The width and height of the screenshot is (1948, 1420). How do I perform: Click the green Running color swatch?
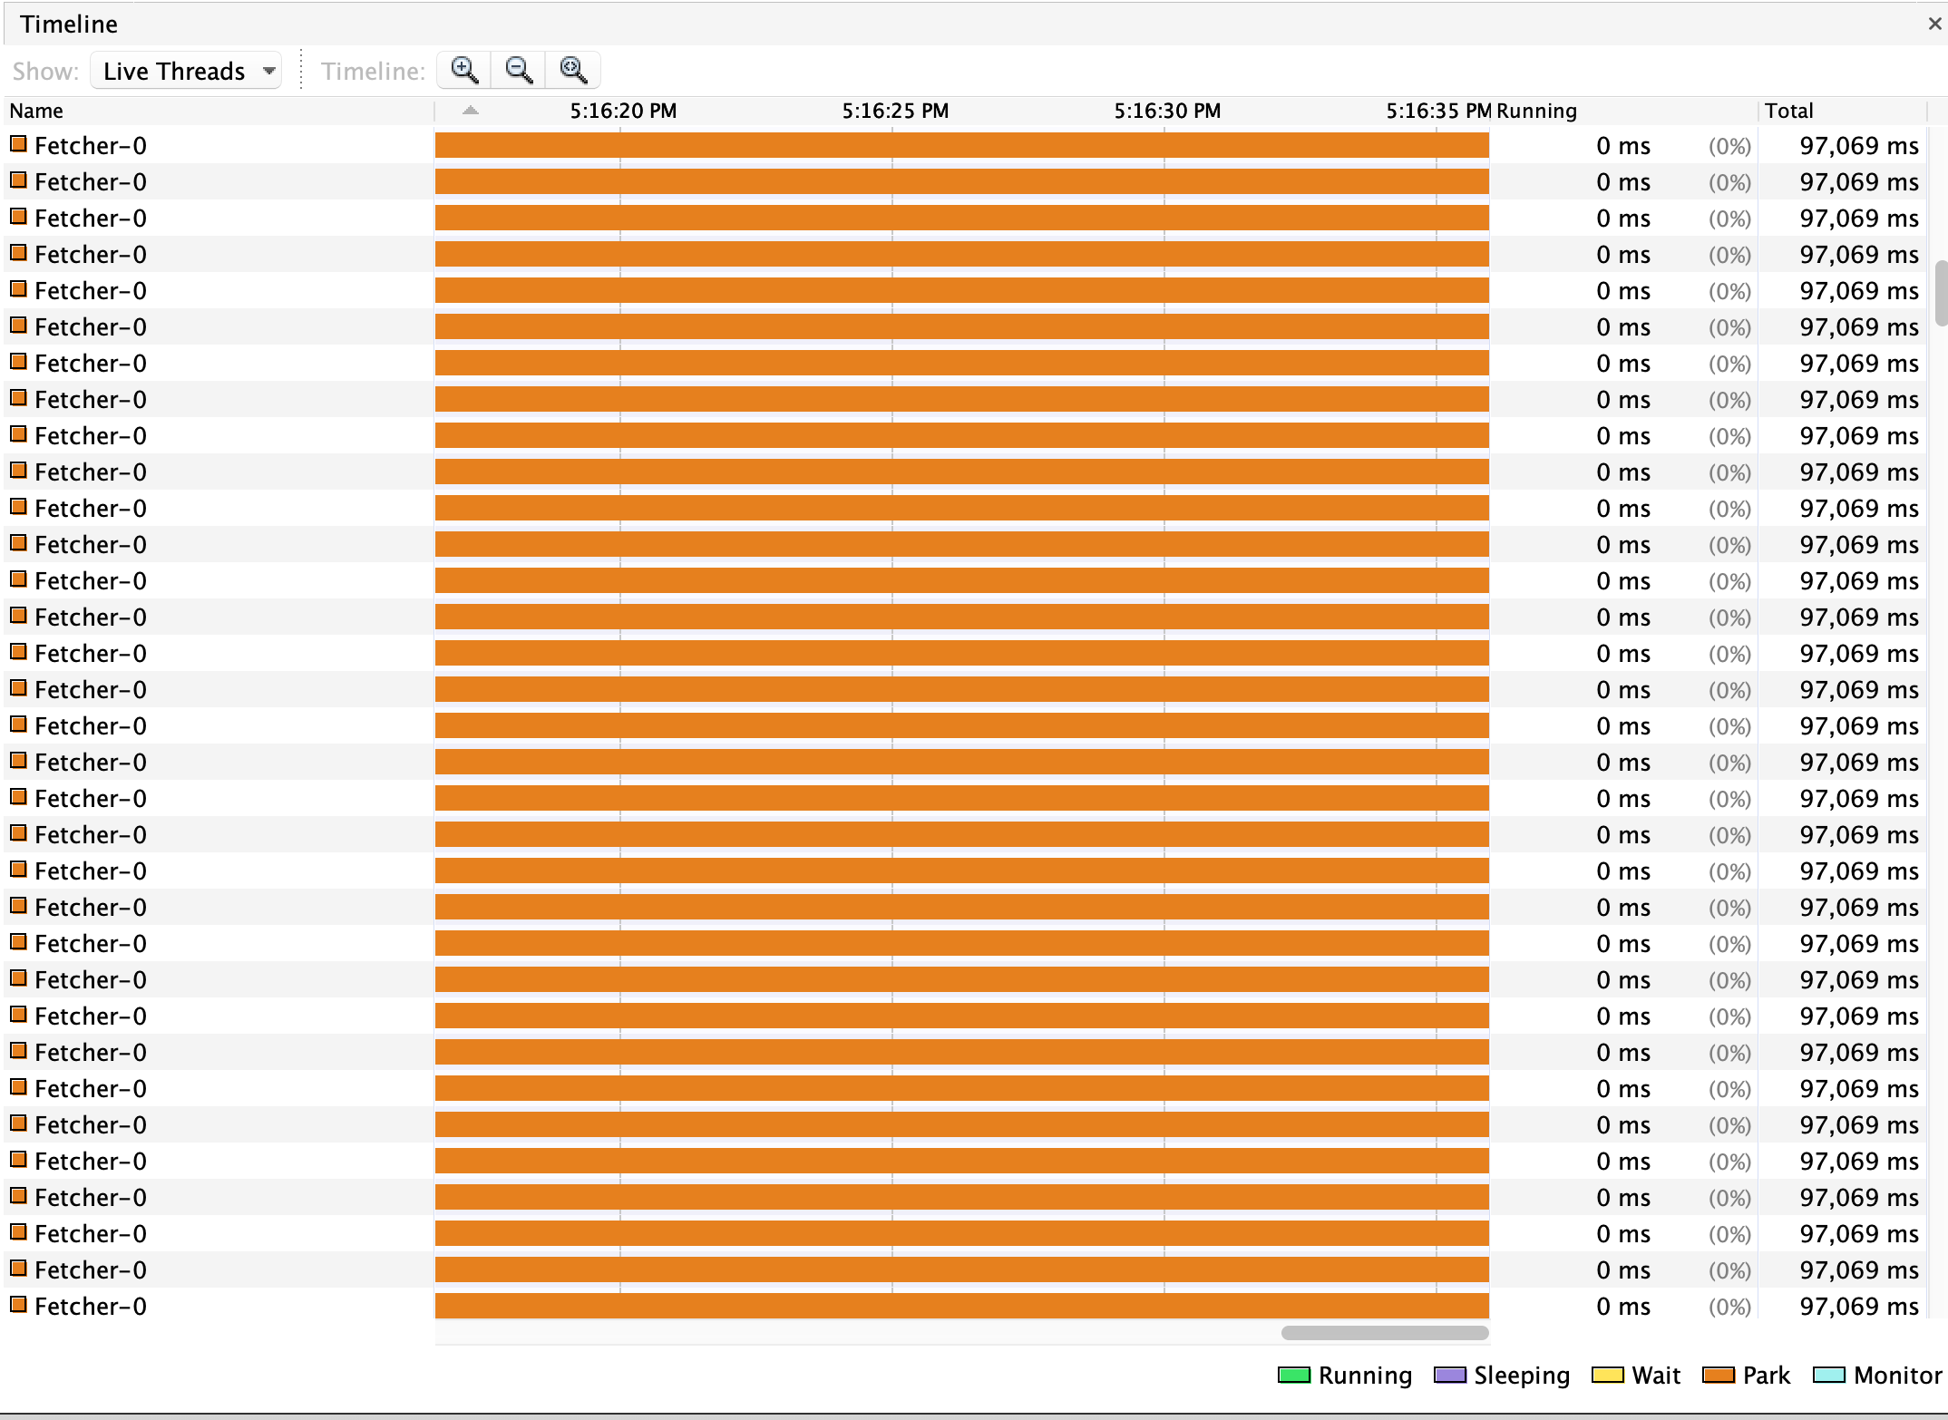[1292, 1375]
